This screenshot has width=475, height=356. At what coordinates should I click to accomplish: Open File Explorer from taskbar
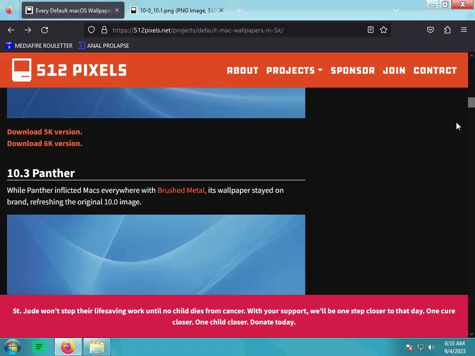click(97, 347)
